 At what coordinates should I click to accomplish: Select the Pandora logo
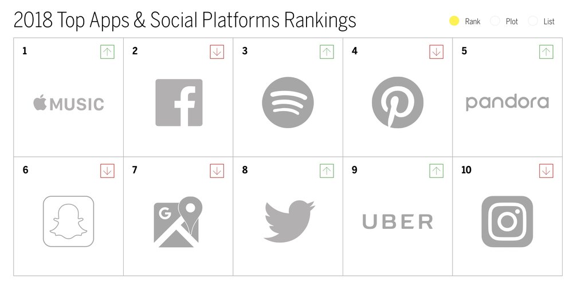(507, 103)
